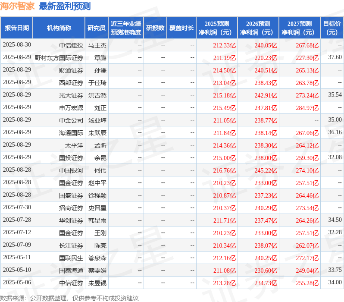This screenshot has width=344, height=302.
Task: Click the date 2025-07-09
Action: pos(17,245)
